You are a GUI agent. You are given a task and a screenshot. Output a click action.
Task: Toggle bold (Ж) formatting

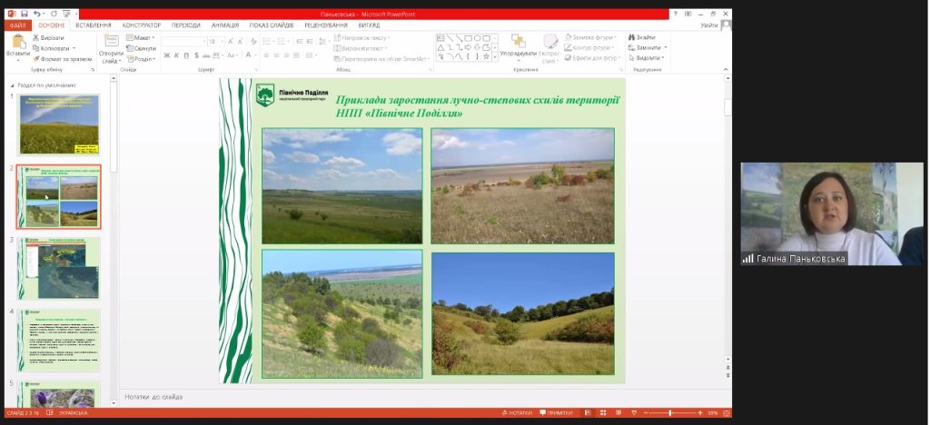[167, 55]
